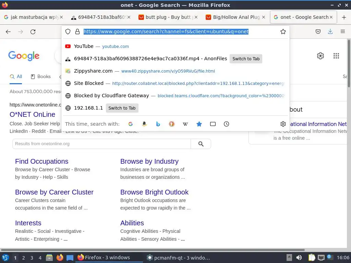Select the Books search filter tab
This screenshot has width=351, height=263.
[40, 77]
